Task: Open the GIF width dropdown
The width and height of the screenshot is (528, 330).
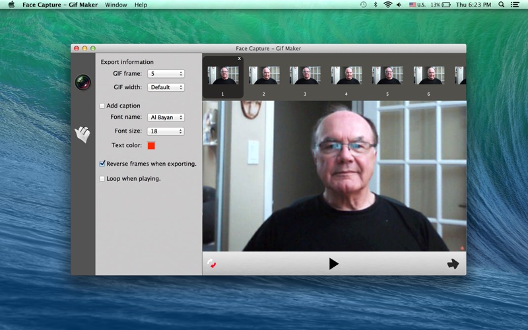Action: (166, 87)
